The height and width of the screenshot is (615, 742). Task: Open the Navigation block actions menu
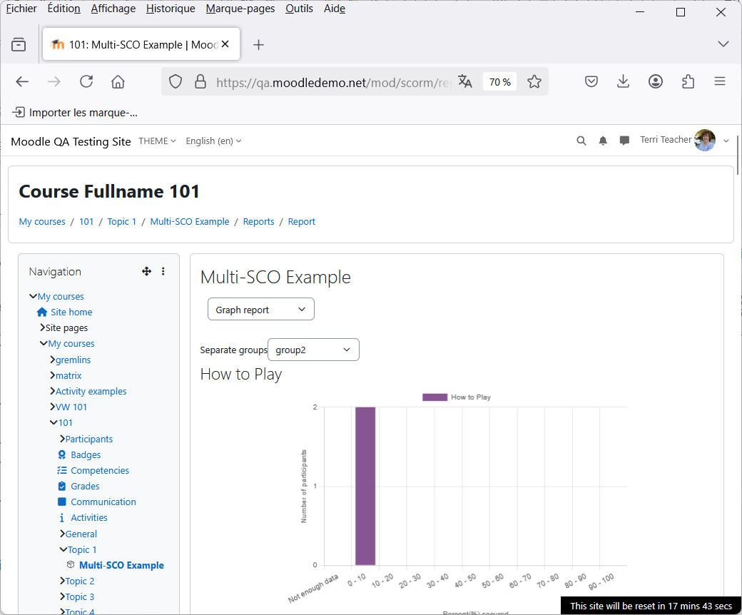(163, 271)
